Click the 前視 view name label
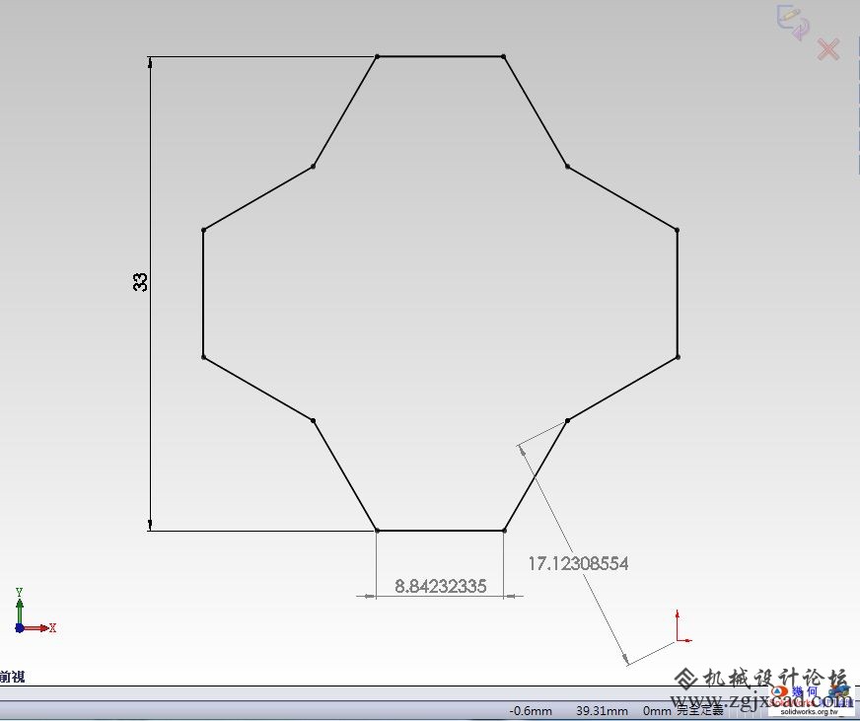Image resolution: width=860 pixels, height=721 pixels. (x=12, y=677)
